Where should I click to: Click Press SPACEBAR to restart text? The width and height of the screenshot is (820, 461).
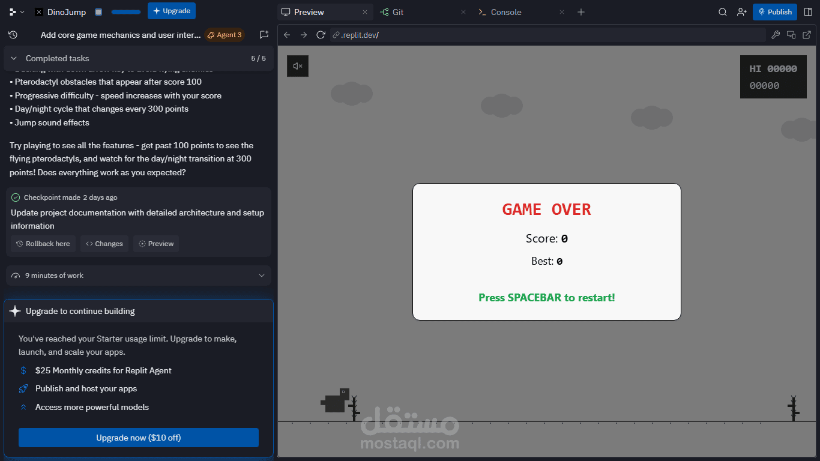tap(547, 298)
